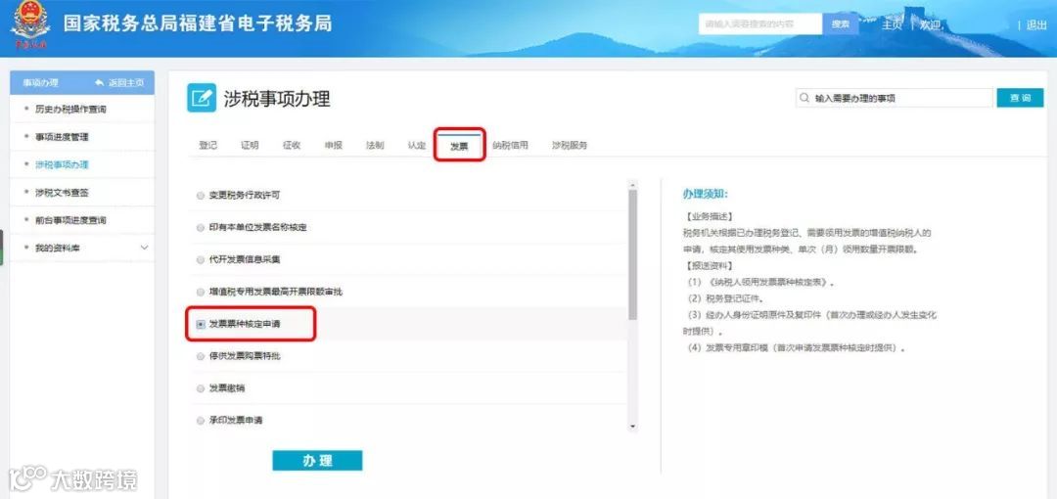Image resolution: width=1057 pixels, height=499 pixels.
Task: Focus the 输入需要办理的事项 search field
Action: click(x=894, y=98)
